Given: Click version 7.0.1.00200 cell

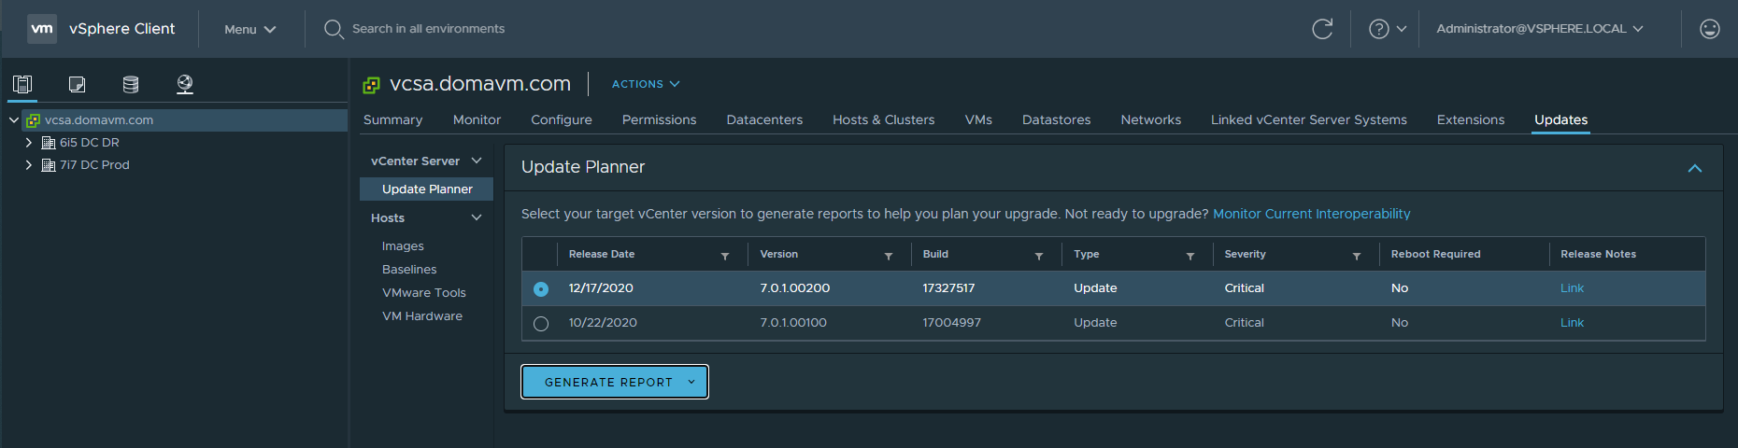Looking at the screenshot, I should pyautogui.click(x=795, y=288).
